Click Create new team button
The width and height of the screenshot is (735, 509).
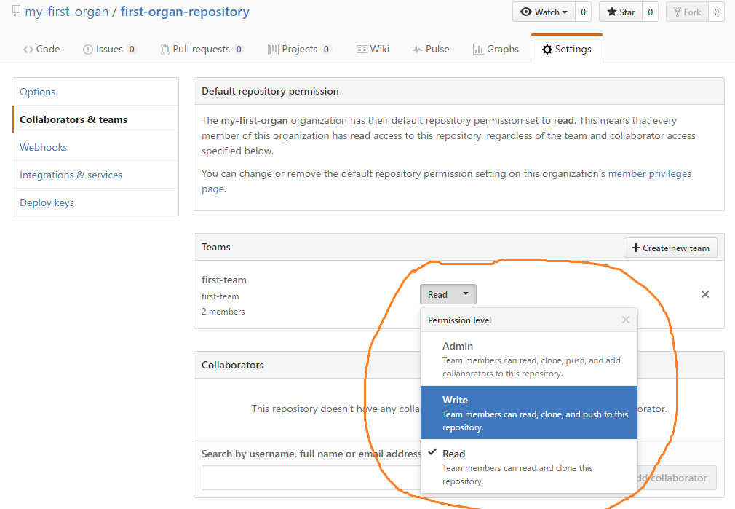point(670,248)
